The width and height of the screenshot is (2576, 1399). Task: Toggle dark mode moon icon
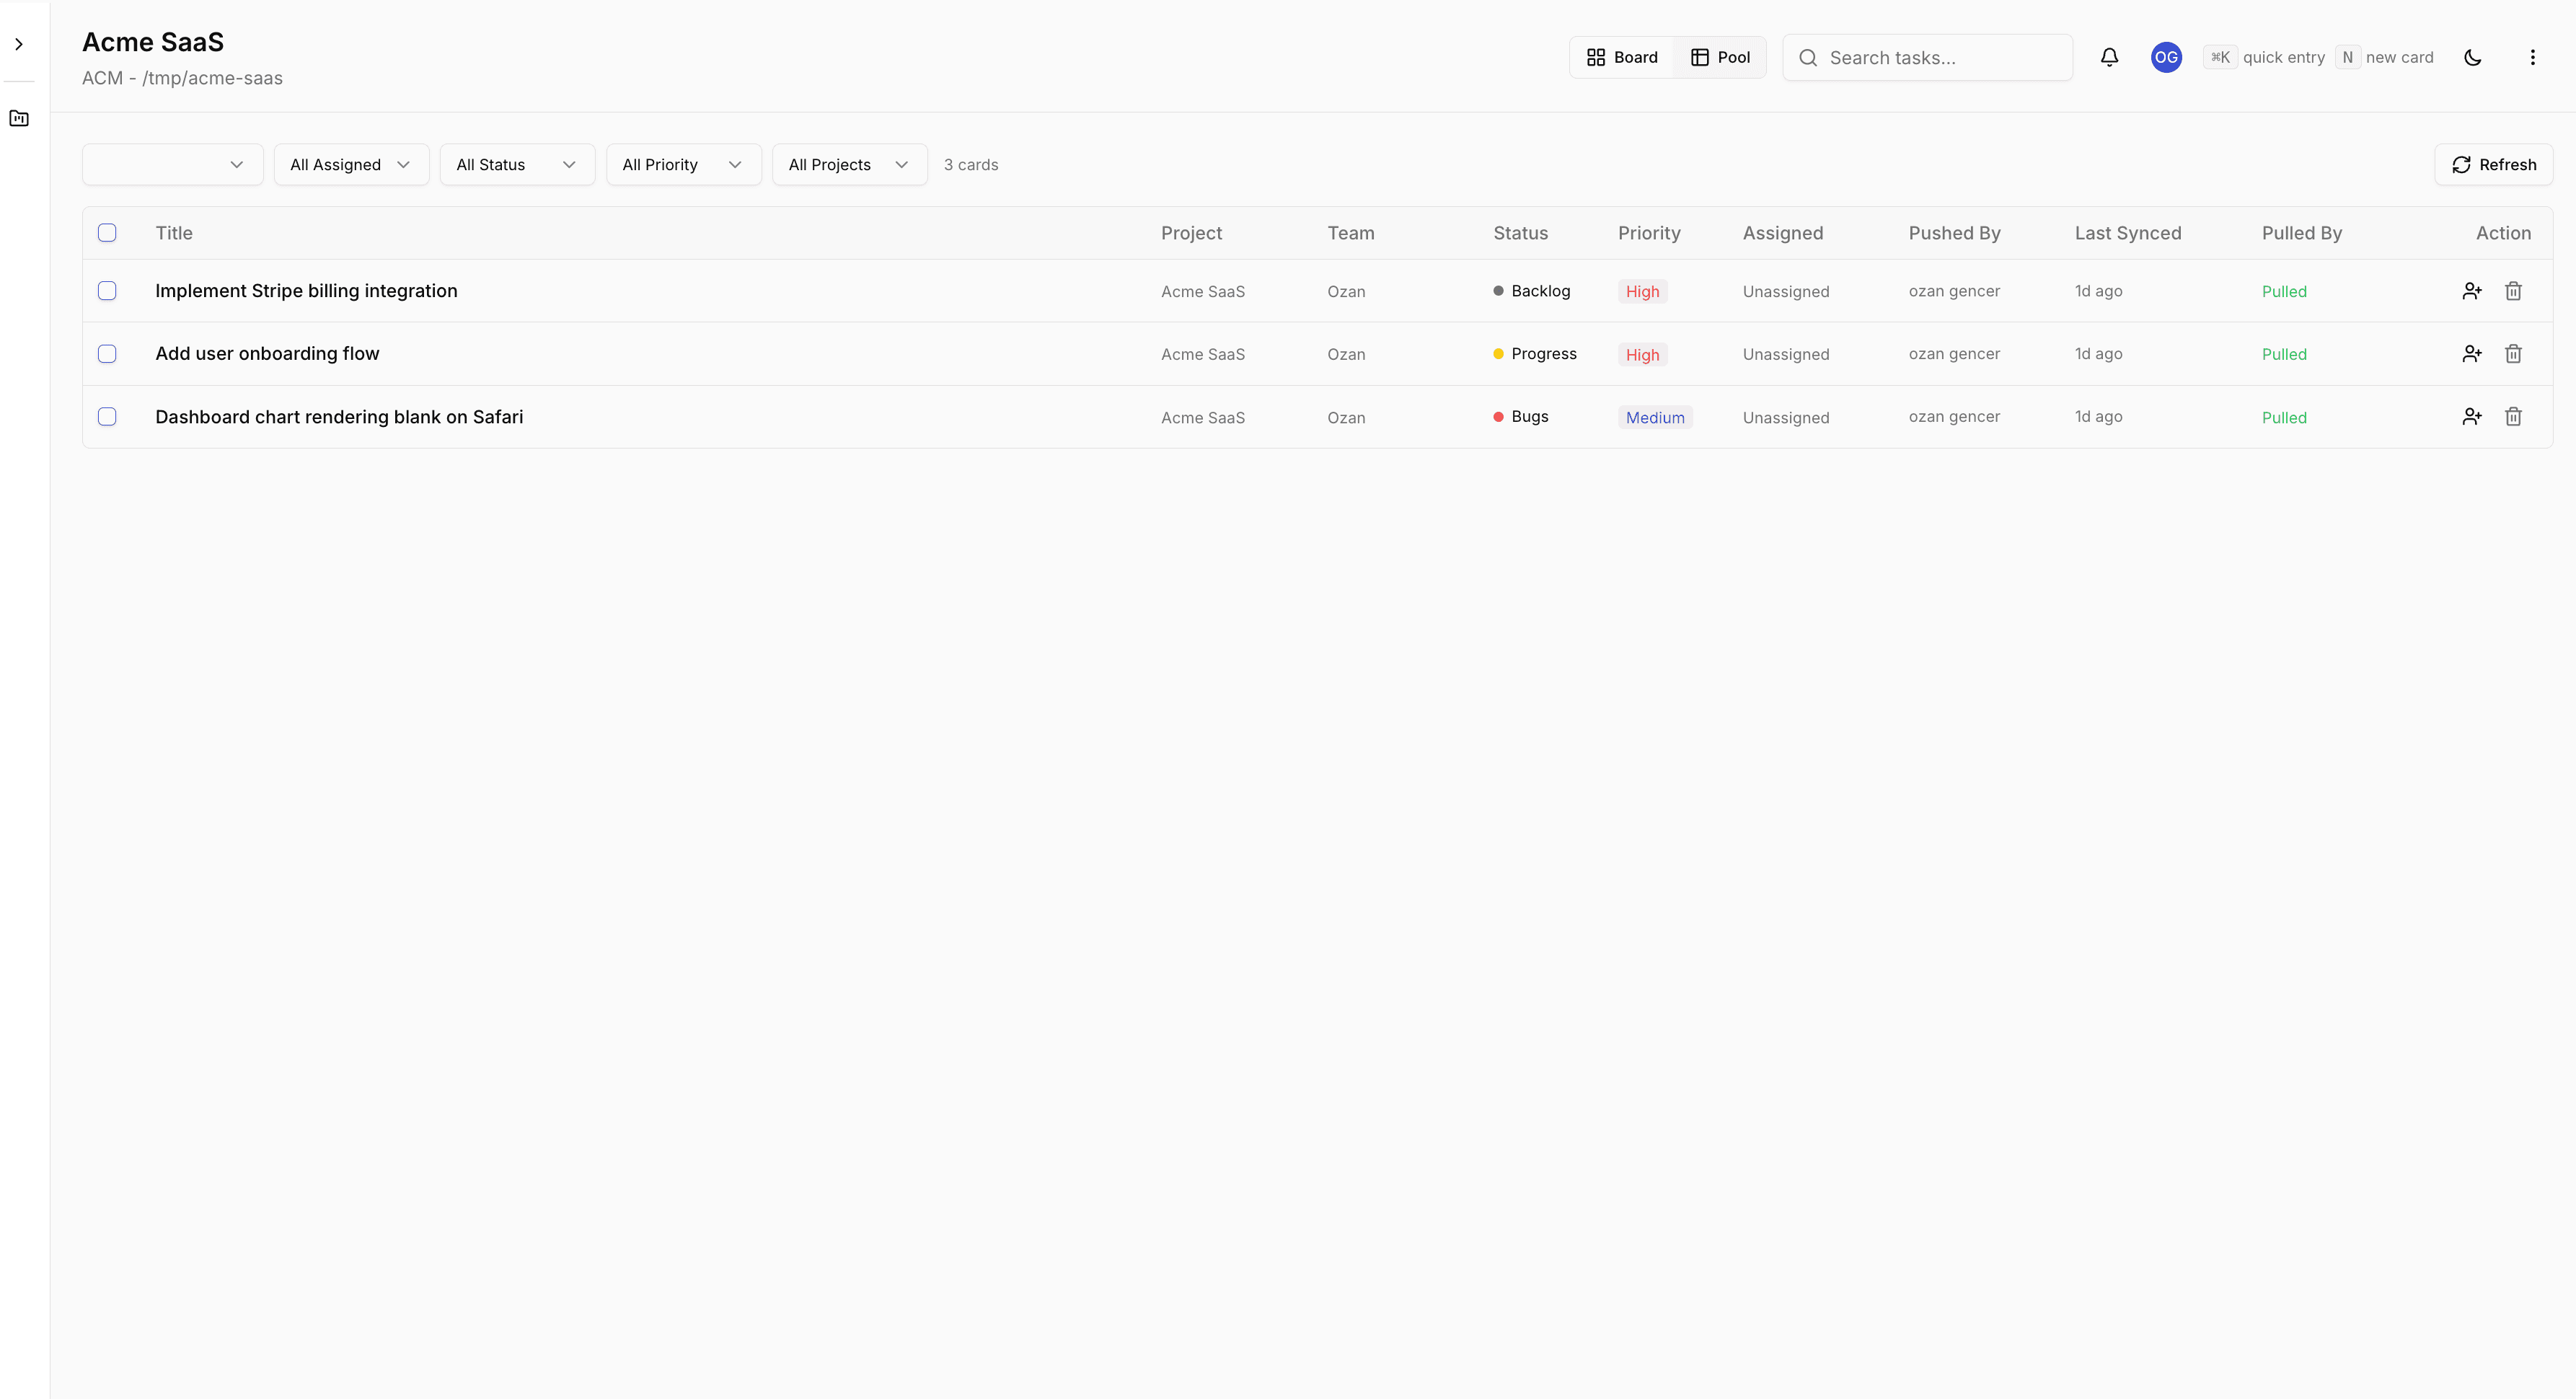tap(2472, 57)
